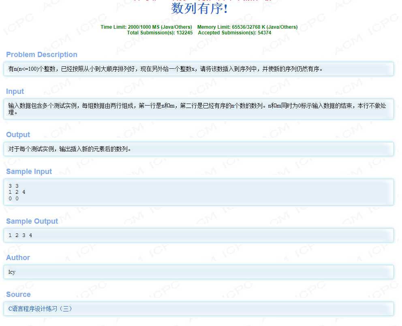Click the Sample Input heading

[x=29, y=171]
